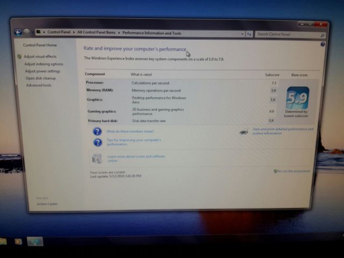
Task: Expand arrow after All Control Panel Items
Action: [119, 33]
